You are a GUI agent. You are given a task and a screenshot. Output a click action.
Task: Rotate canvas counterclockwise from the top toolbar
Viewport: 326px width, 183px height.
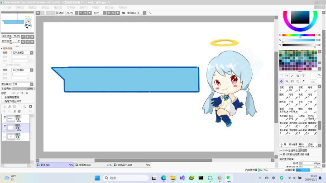click(x=109, y=13)
